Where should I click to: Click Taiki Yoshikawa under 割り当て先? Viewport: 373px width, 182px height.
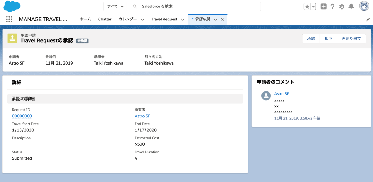[159, 63]
